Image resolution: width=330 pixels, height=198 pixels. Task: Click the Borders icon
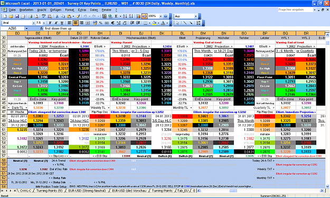coord(145,23)
